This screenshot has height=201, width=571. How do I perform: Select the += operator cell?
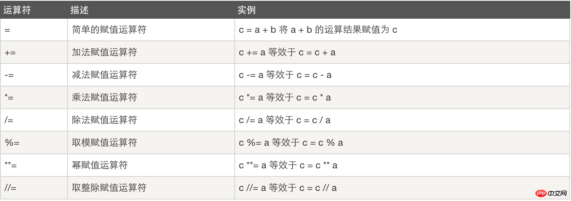(34, 53)
